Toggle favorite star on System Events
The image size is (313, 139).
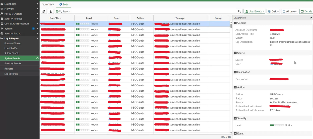click(x=37, y=59)
